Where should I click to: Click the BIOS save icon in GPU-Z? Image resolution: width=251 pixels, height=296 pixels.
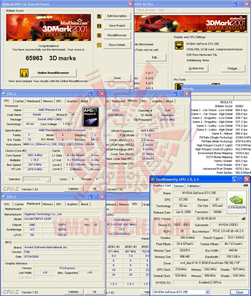[243, 219]
